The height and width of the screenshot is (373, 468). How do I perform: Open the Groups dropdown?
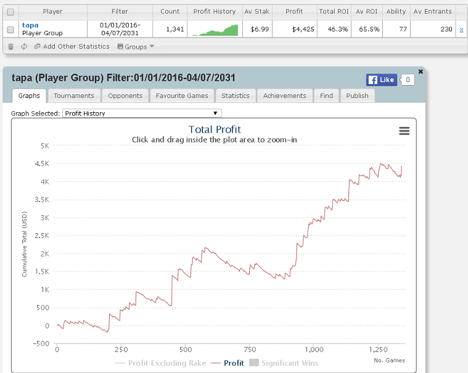(x=136, y=47)
